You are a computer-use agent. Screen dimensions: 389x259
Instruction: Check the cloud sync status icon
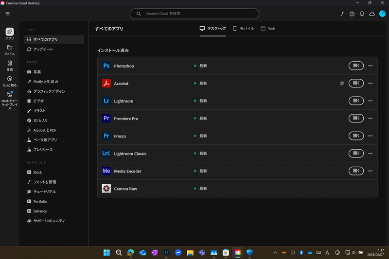[372, 14]
